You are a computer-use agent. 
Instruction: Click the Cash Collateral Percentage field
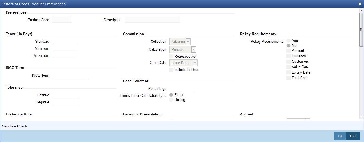coord(182,88)
